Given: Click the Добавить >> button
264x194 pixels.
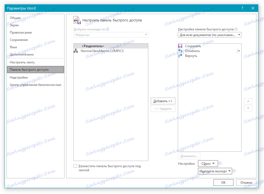Looking at the screenshot, I should (163, 101).
